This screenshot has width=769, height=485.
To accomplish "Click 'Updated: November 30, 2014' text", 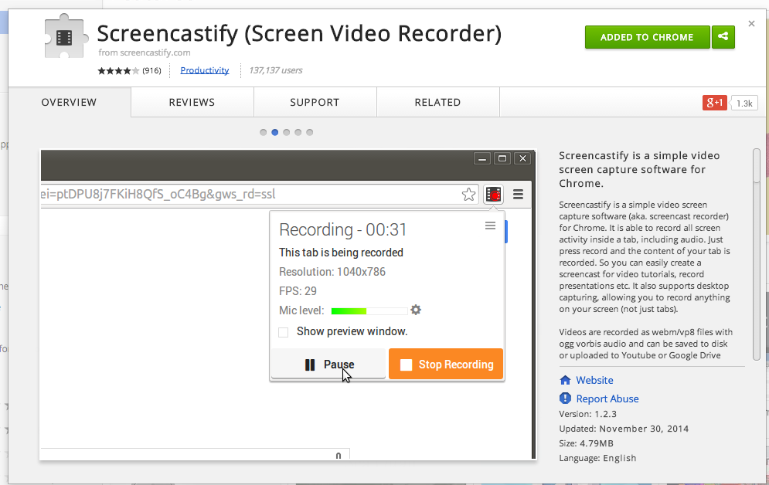I will [x=624, y=429].
